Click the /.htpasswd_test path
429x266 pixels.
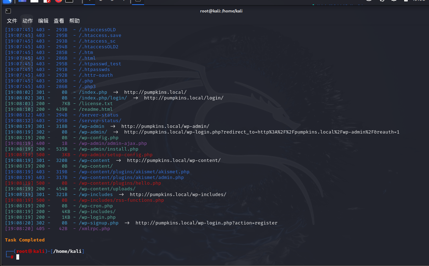tap(100, 64)
